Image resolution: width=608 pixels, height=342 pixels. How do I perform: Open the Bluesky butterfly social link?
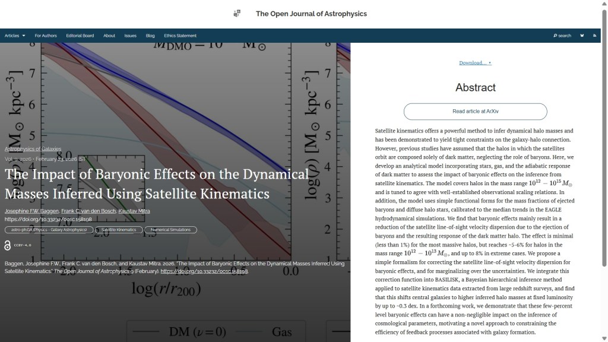tap(582, 36)
